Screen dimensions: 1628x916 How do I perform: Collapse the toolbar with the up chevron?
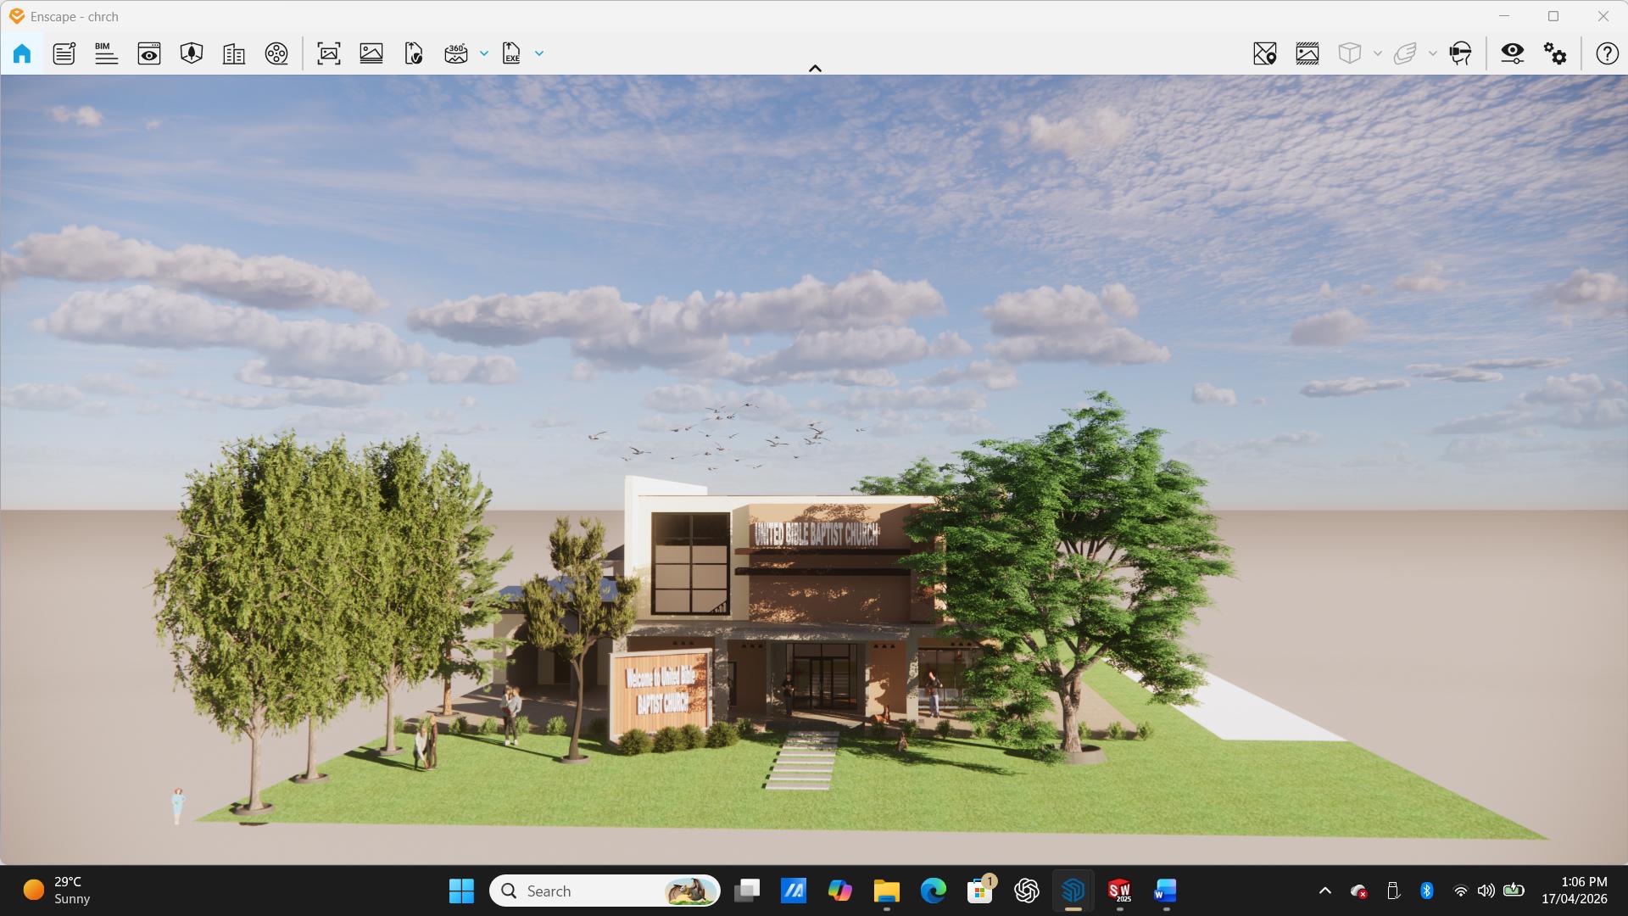[x=815, y=68]
